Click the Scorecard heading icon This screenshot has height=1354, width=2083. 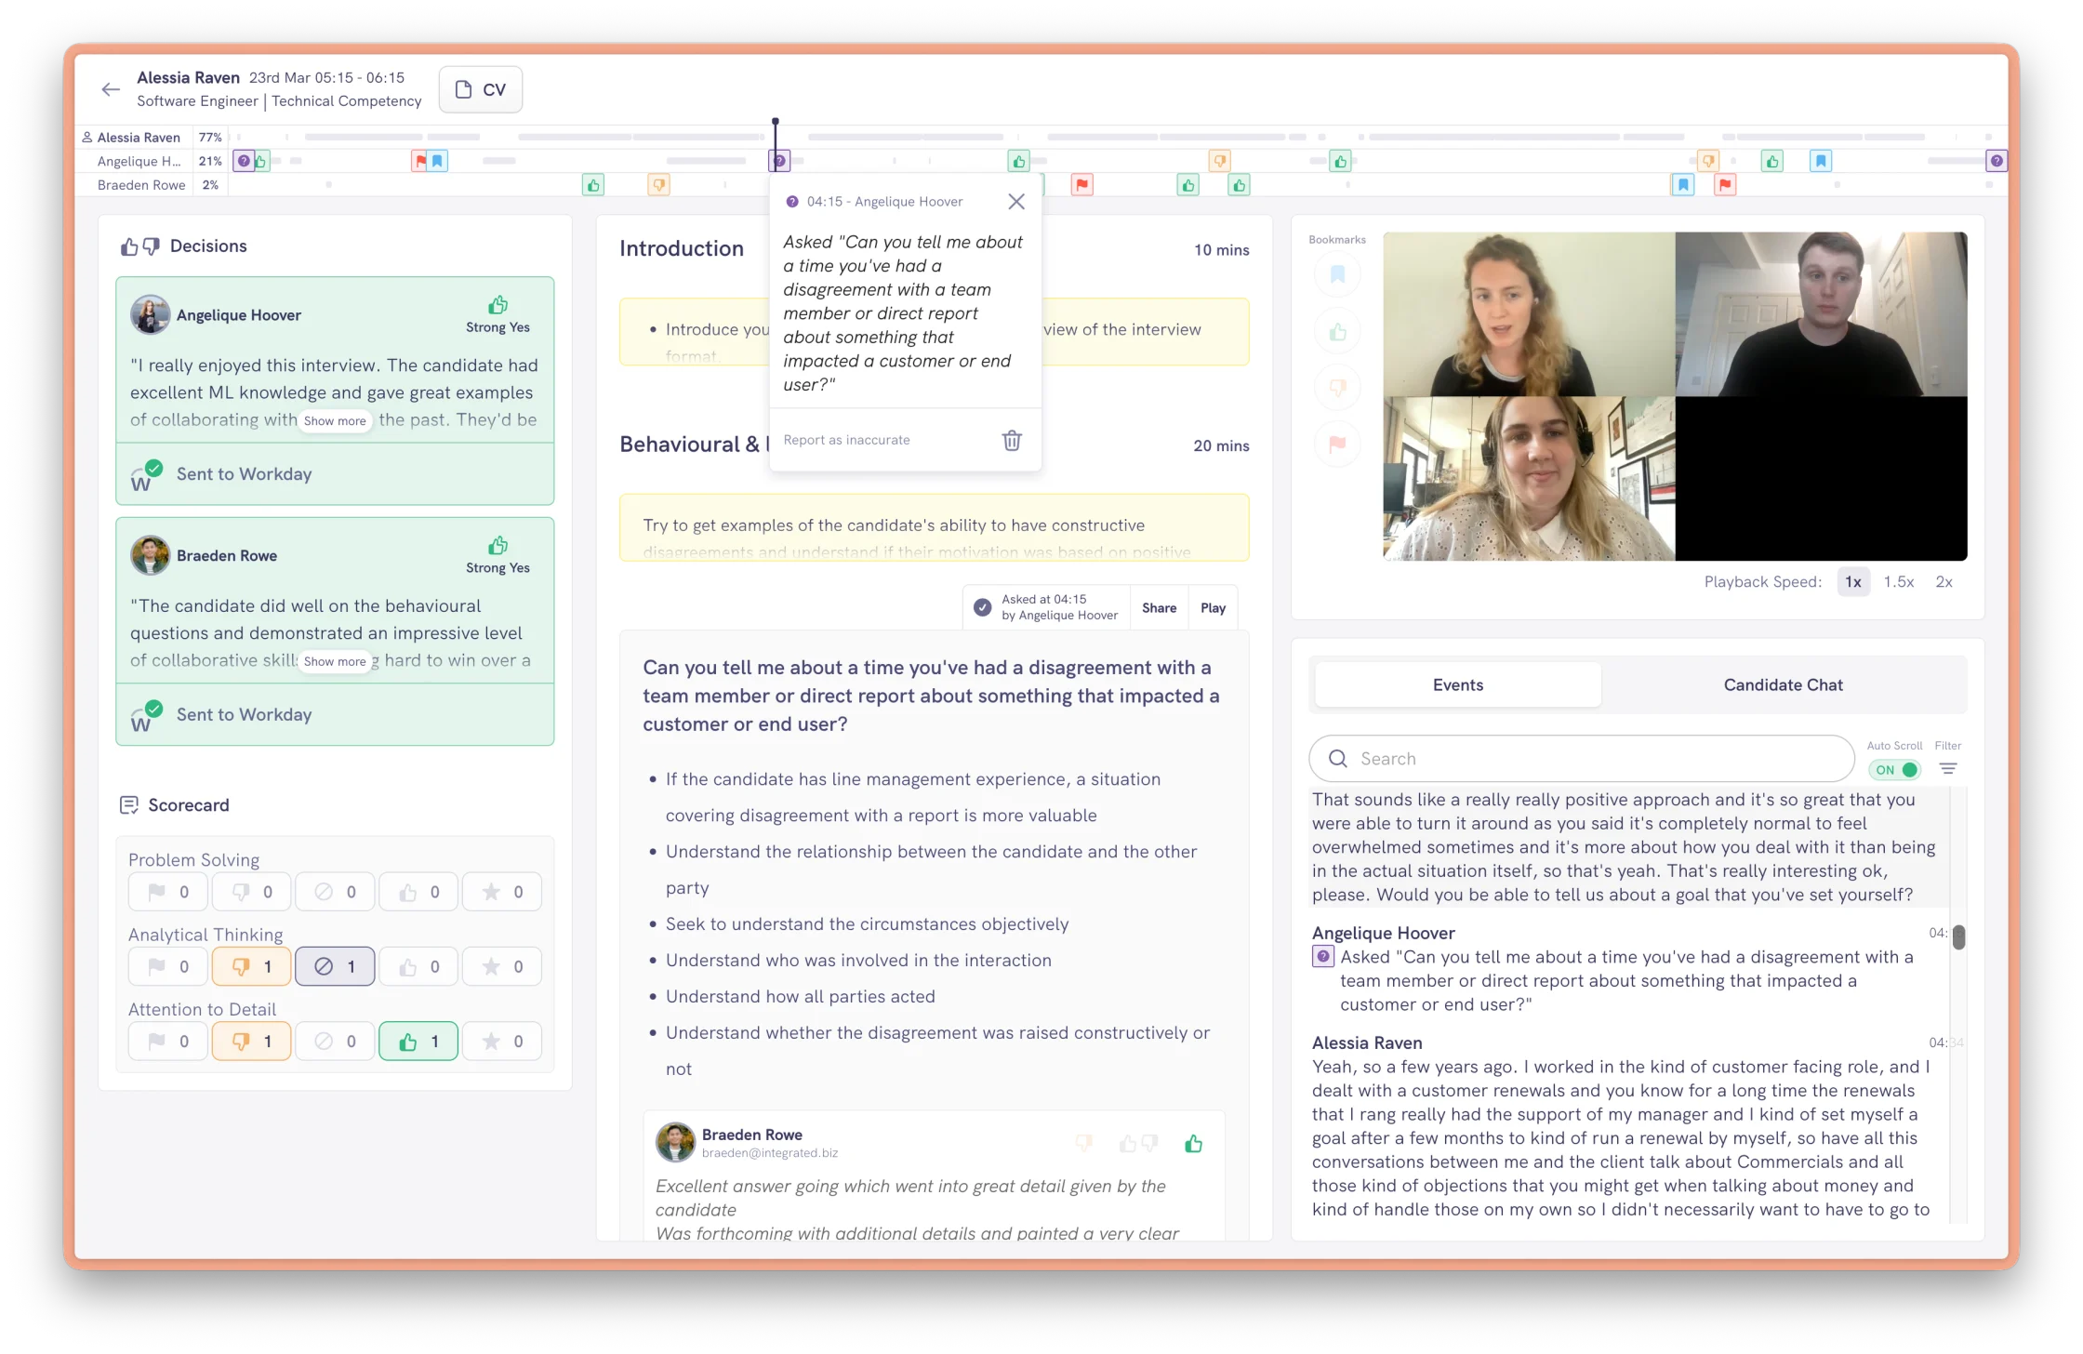click(x=129, y=804)
